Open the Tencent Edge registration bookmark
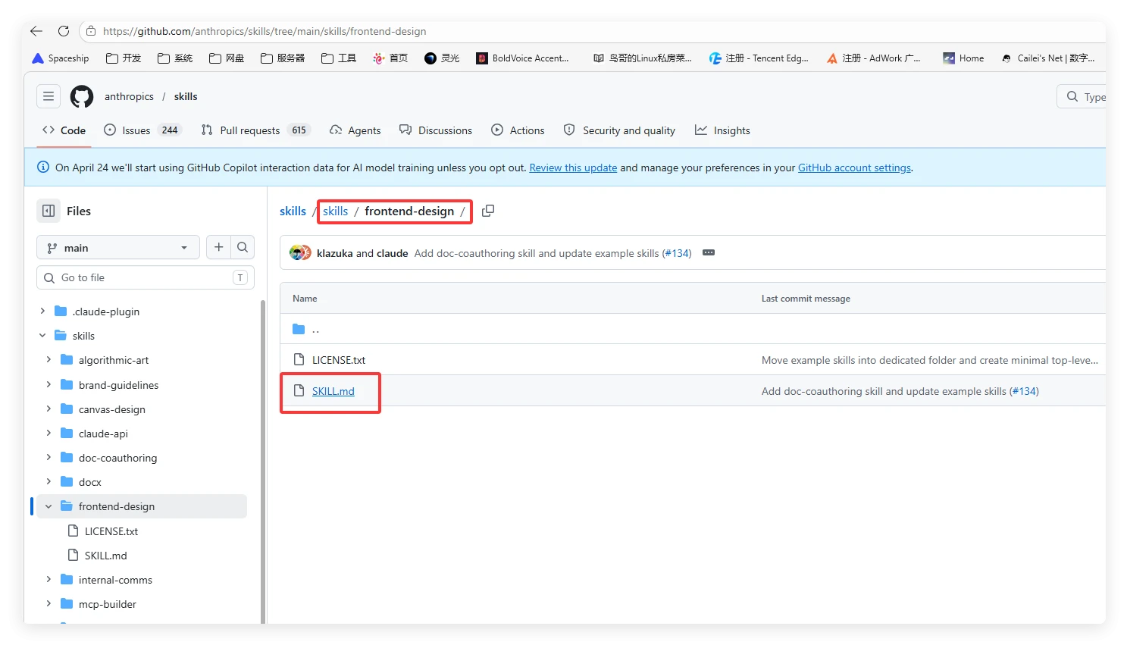Screen dimensions: 1127x645 coord(759,58)
